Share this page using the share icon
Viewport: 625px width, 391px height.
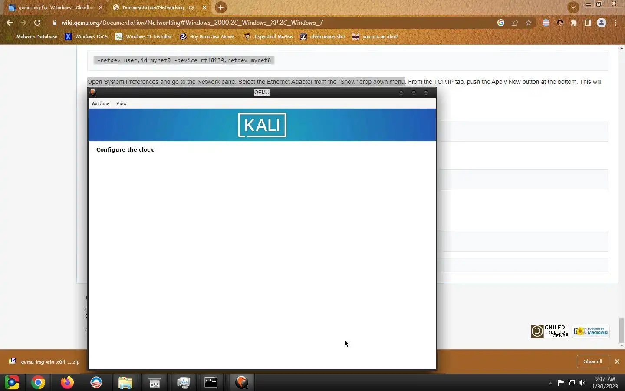click(515, 23)
